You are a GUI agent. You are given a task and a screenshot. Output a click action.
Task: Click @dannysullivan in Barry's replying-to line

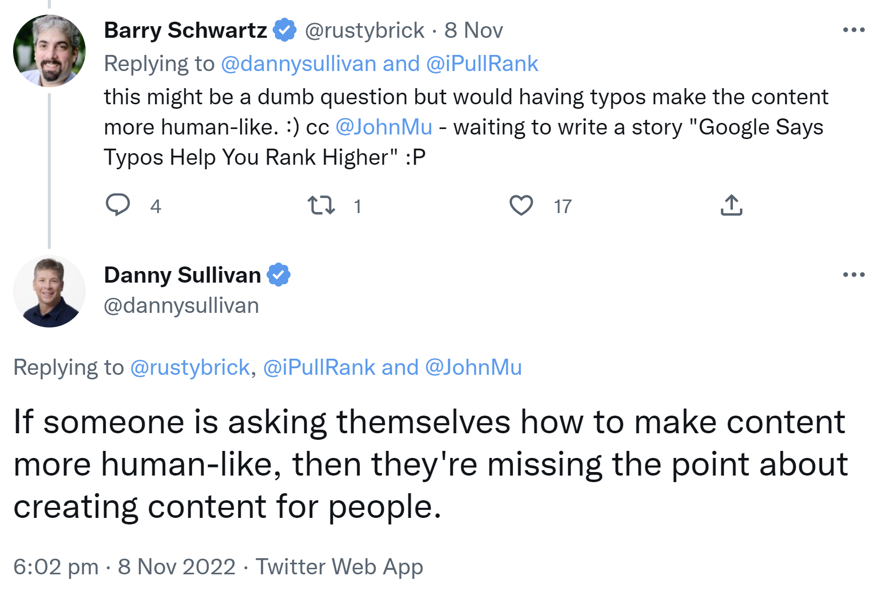298,64
